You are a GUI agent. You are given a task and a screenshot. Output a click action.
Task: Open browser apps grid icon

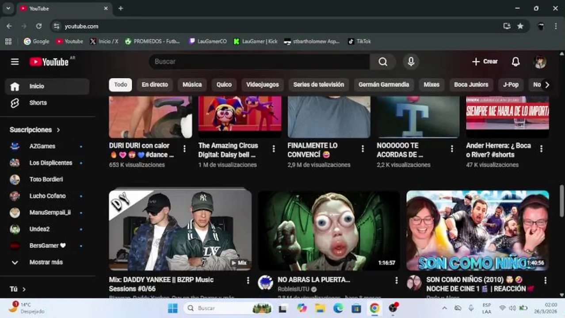click(x=8, y=42)
